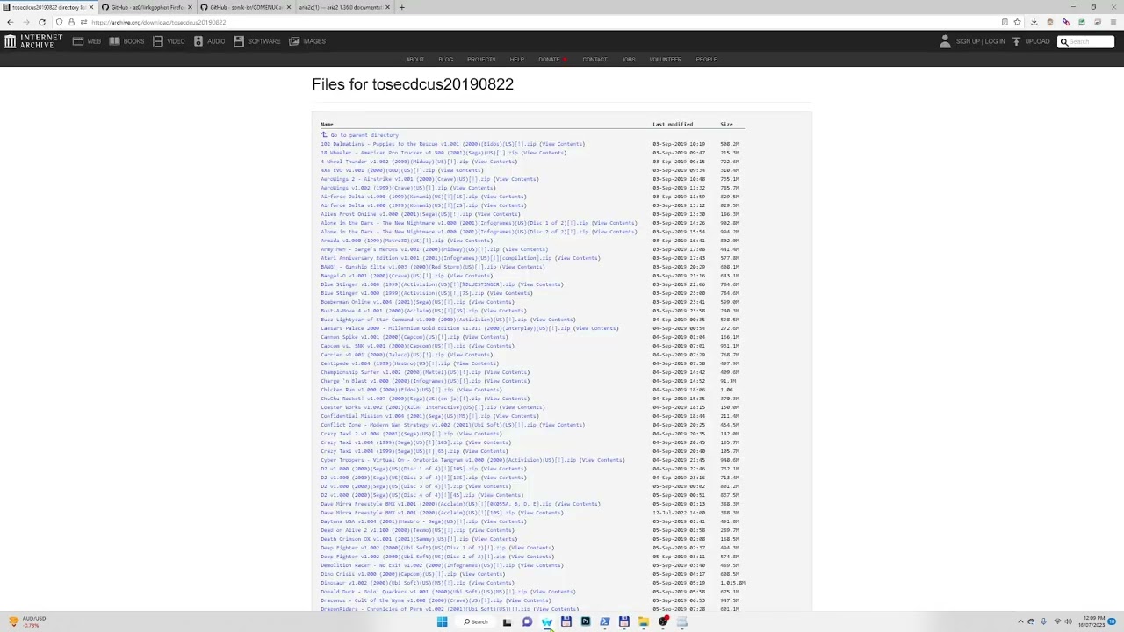Switch to the GitHub GDMENUCardManager tab
The height and width of the screenshot is (632, 1124).
coord(244,7)
